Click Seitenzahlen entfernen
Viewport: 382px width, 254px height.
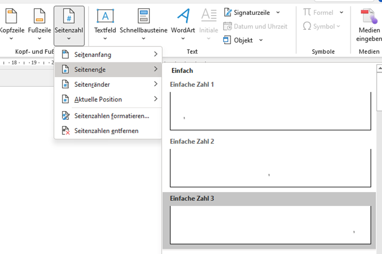pyautogui.click(x=108, y=130)
